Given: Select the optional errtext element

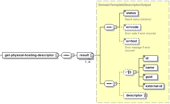Looking at the screenshot, I should 131,41.
